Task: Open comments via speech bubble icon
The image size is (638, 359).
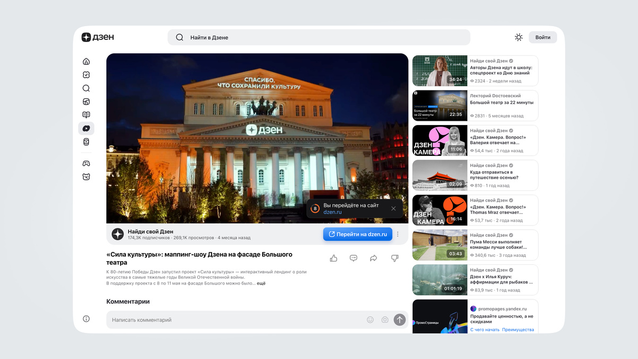Action: click(354, 258)
